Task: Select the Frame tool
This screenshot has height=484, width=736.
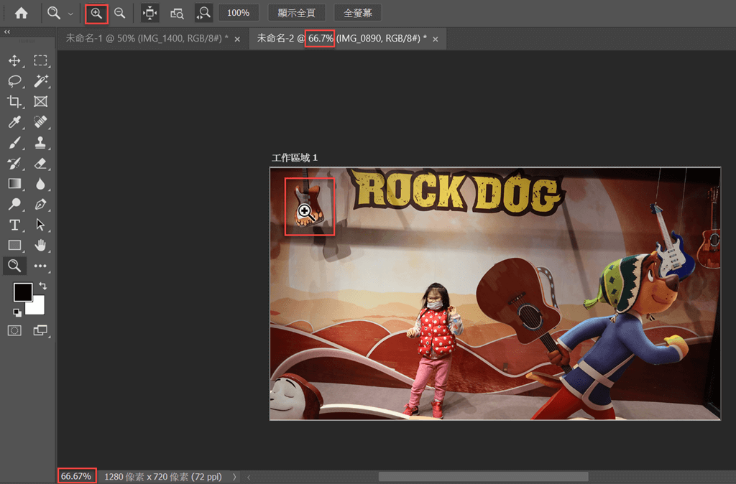Action: (x=40, y=101)
